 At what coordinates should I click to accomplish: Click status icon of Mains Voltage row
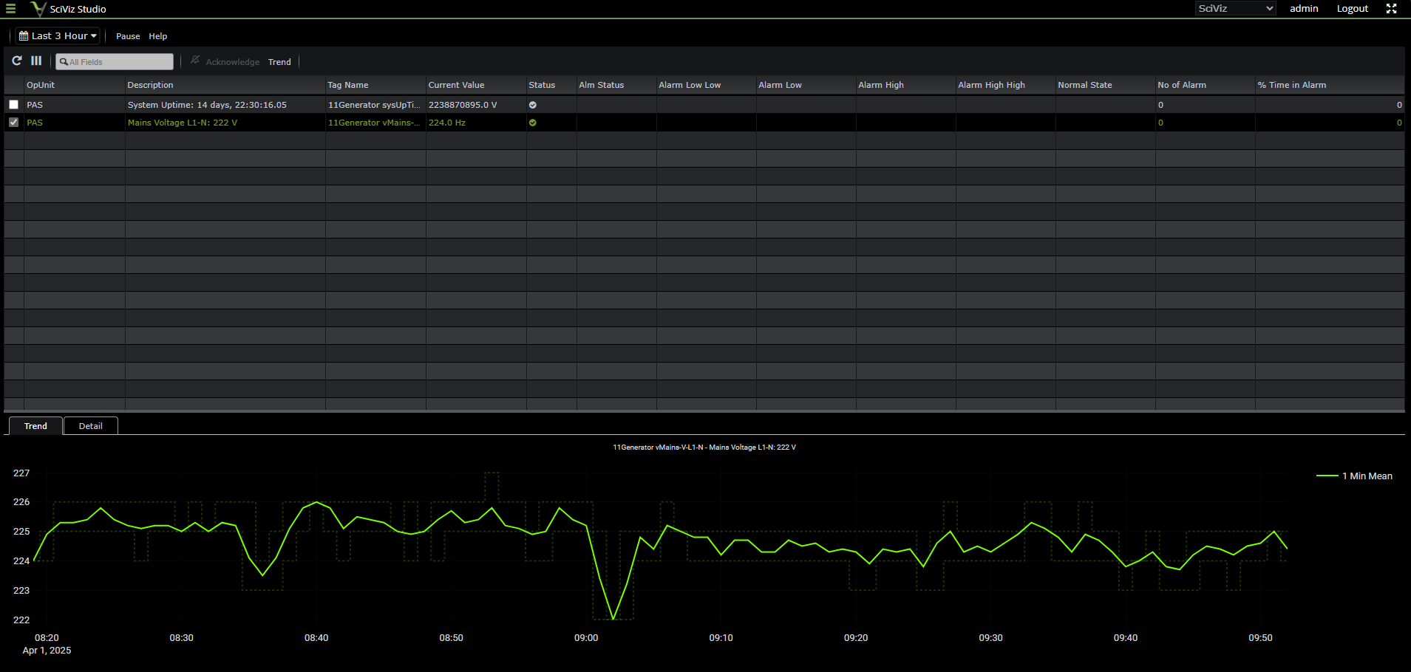click(x=533, y=123)
